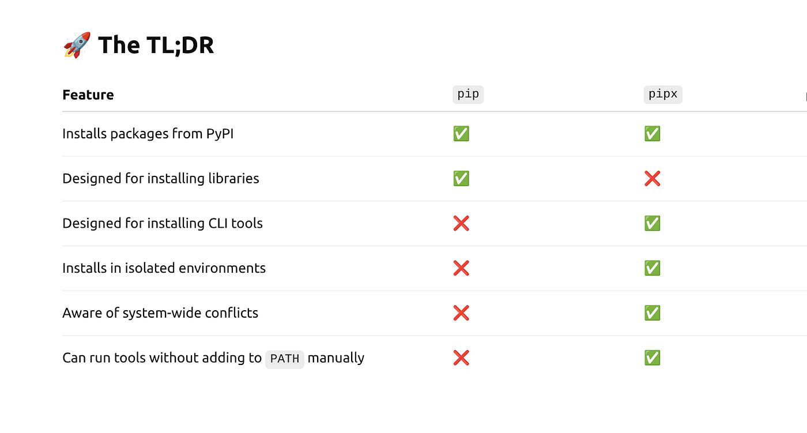Click the Aware of system-wide conflicts text
Screen dimensions: 807x433
[160, 313]
